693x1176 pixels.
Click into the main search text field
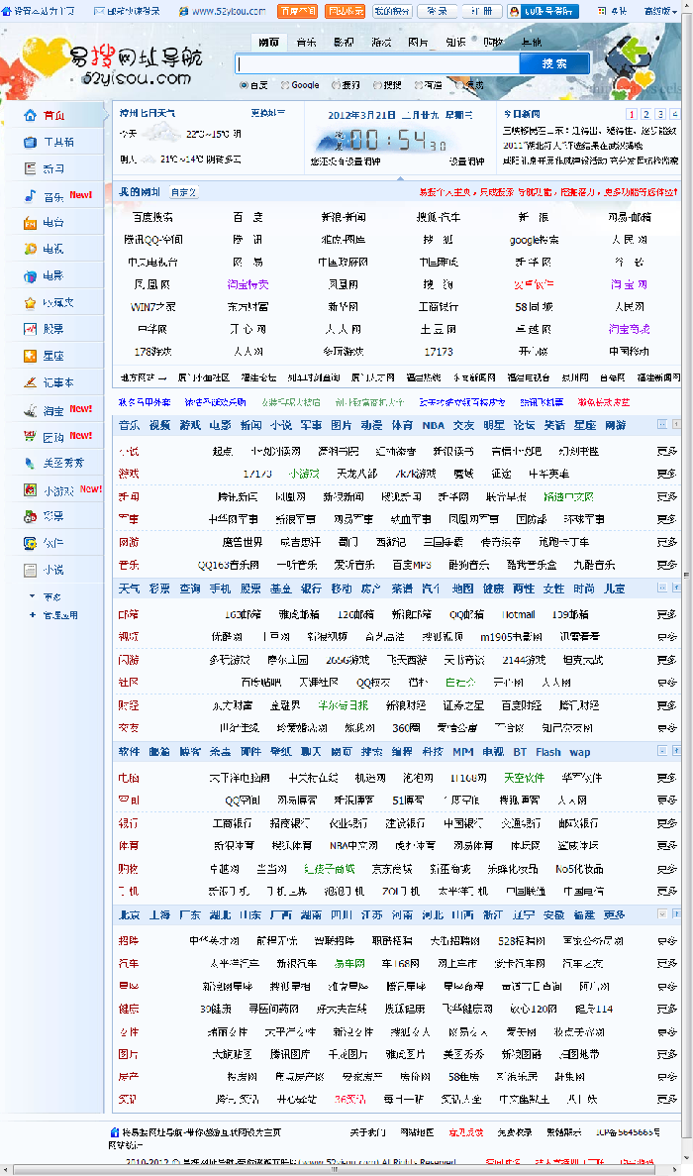[x=376, y=63]
